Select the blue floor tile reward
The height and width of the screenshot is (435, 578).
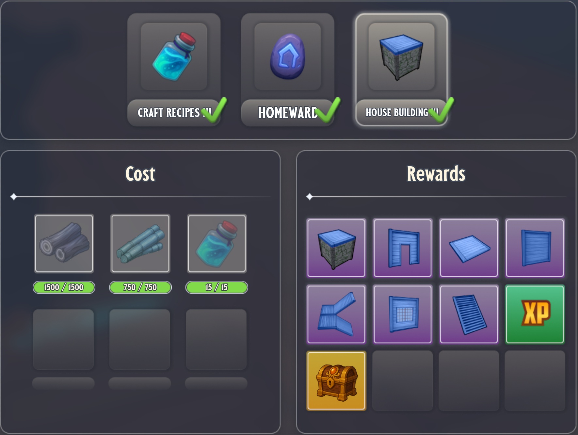[469, 248]
